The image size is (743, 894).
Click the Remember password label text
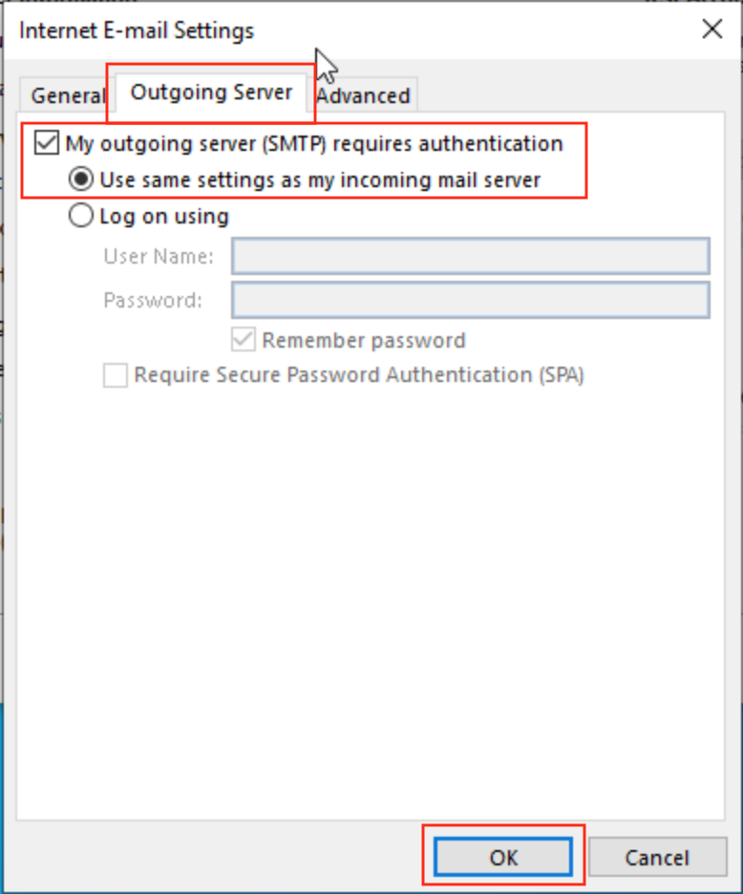point(364,340)
